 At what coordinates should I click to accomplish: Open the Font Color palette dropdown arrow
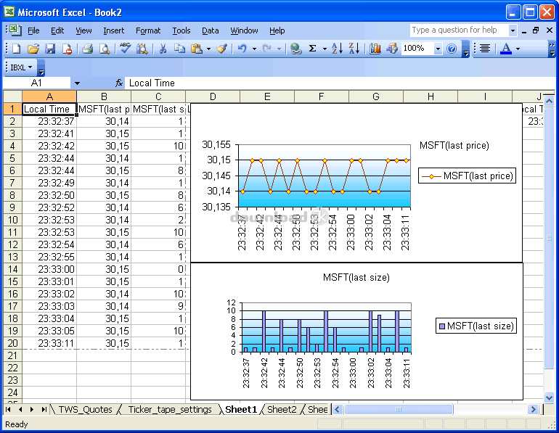tap(518, 49)
